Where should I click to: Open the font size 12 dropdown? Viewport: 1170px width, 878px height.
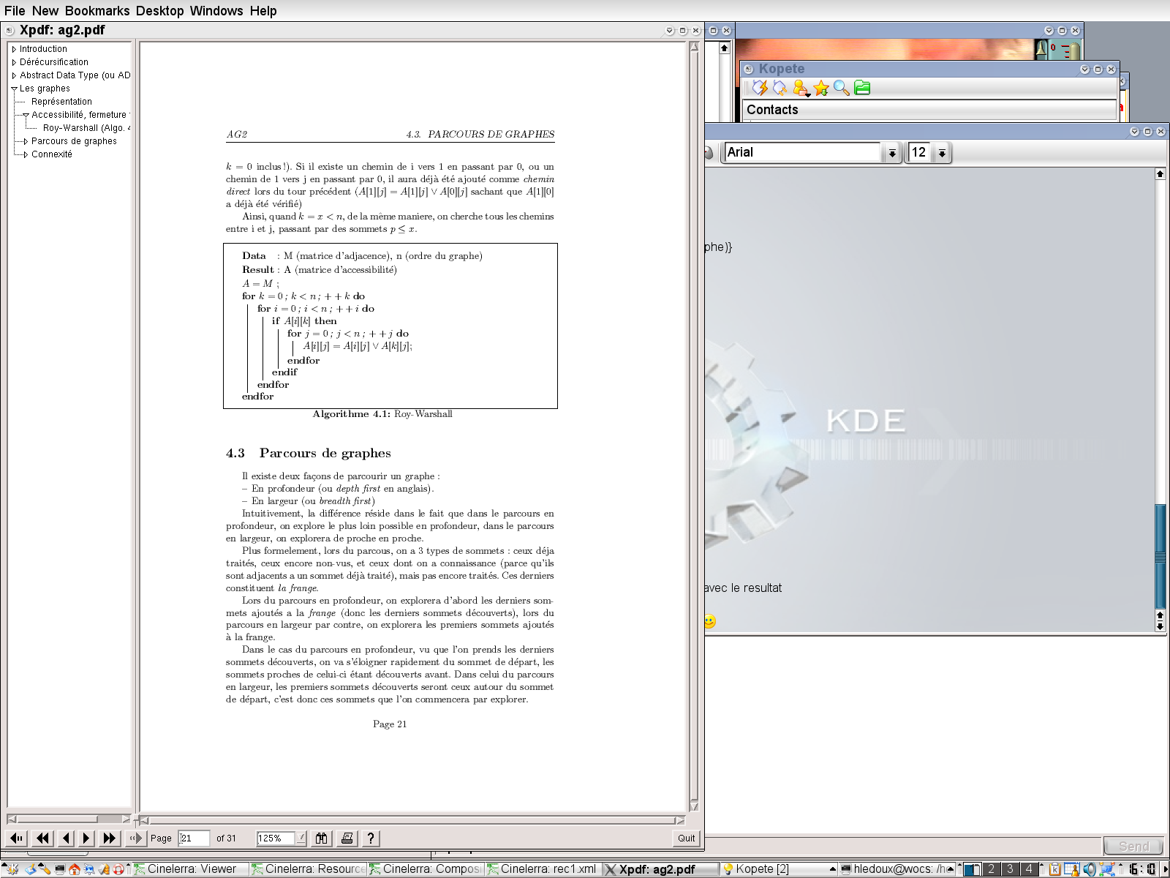pyautogui.click(x=942, y=153)
